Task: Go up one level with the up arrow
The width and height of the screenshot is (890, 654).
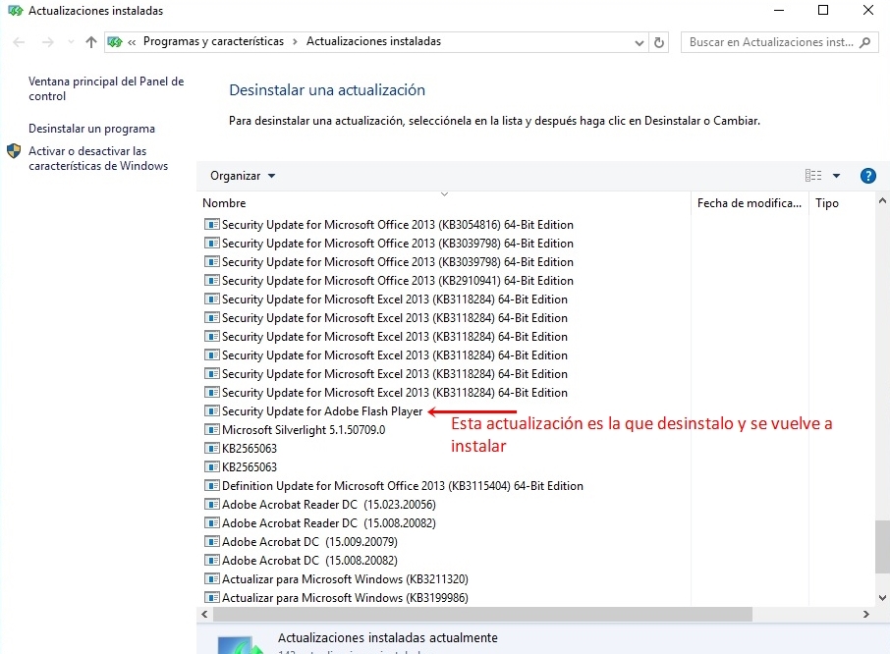Action: [x=90, y=42]
